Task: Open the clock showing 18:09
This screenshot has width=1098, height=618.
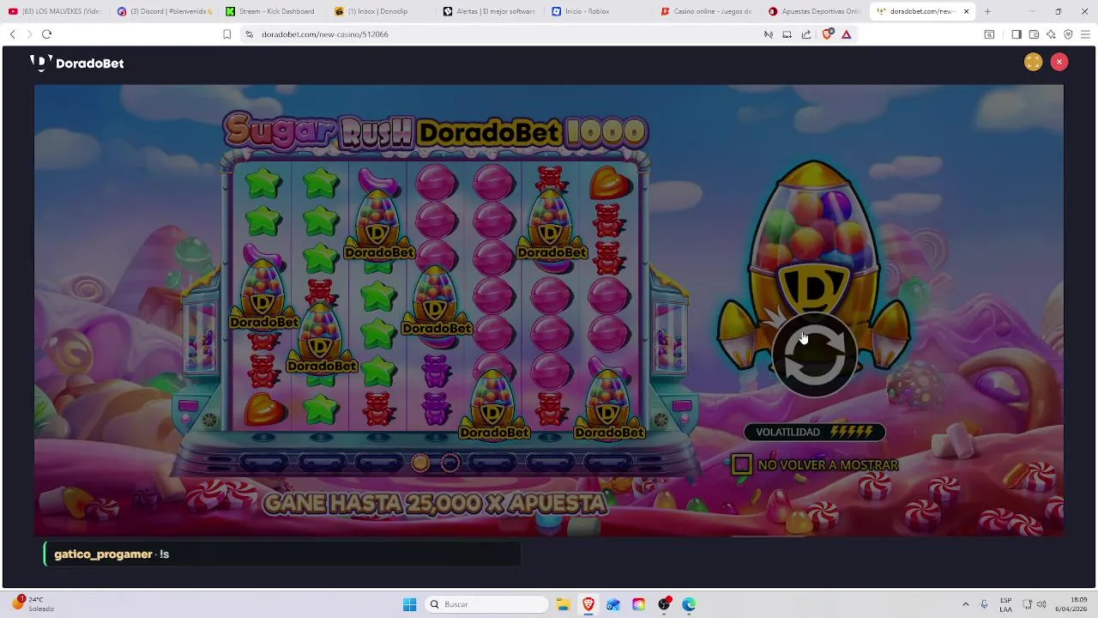Action: (1071, 603)
